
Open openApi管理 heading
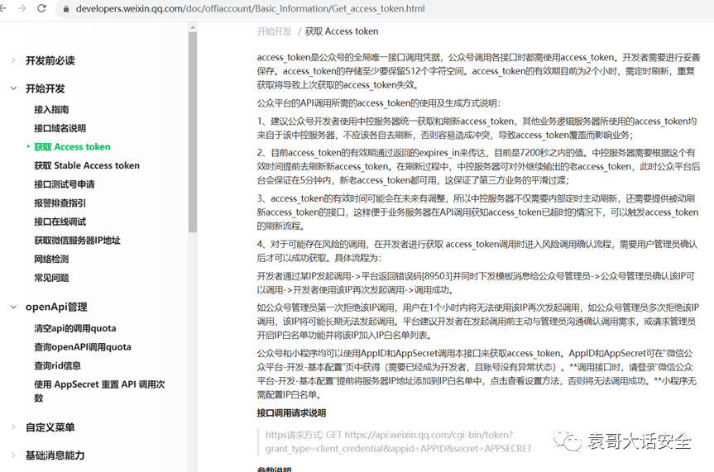coord(56,307)
